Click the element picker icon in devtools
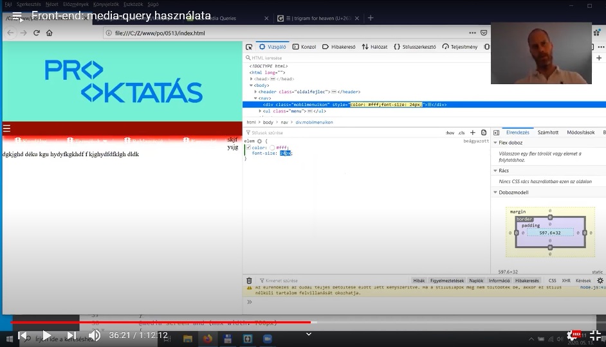 (249, 47)
